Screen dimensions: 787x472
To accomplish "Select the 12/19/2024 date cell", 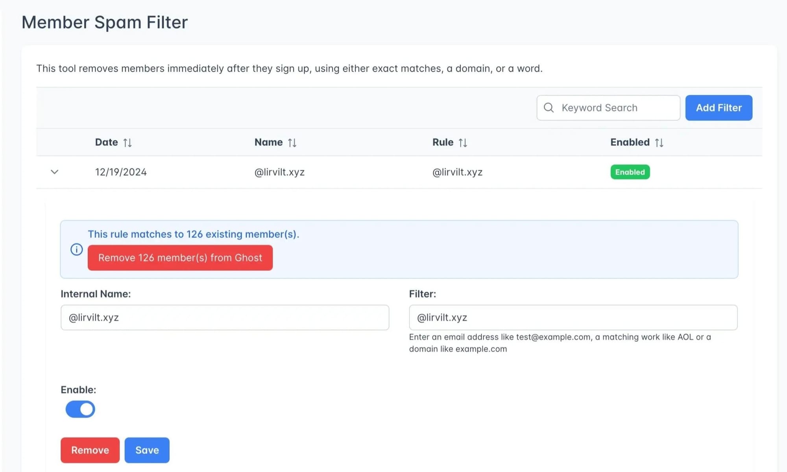I will point(121,172).
